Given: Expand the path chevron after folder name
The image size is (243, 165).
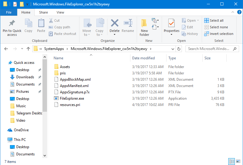Looking at the screenshot, I should pos(151,49).
